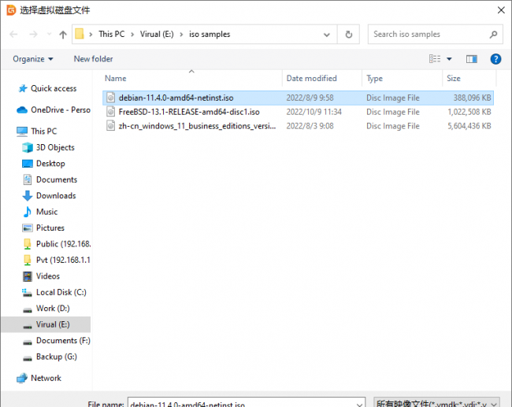Open Local Disk (C:) drive

[x=61, y=292]
